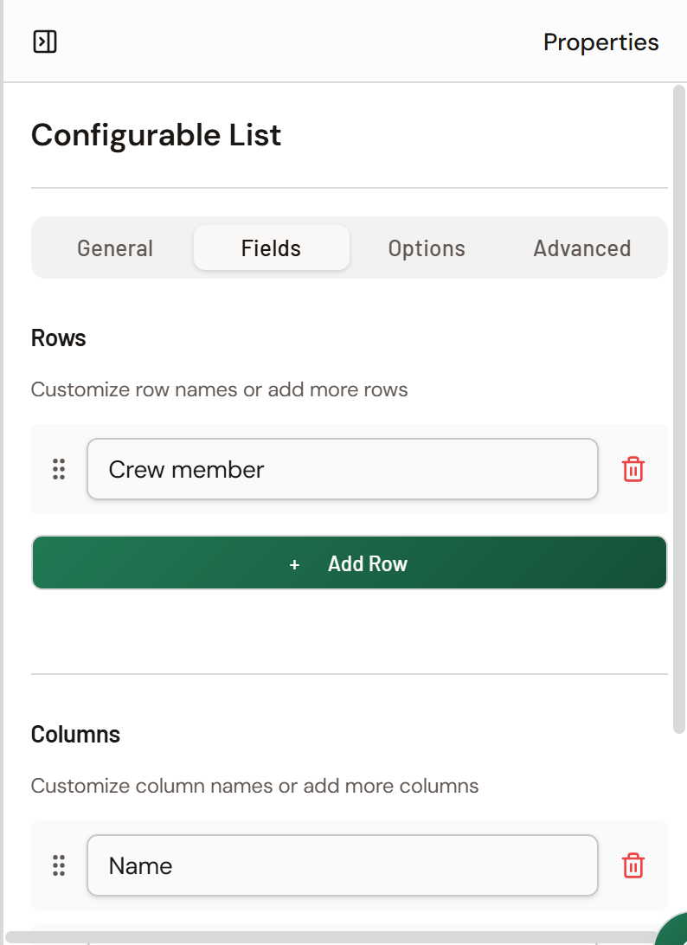Collapse the Properties panel icon

(x=45, y=42)
